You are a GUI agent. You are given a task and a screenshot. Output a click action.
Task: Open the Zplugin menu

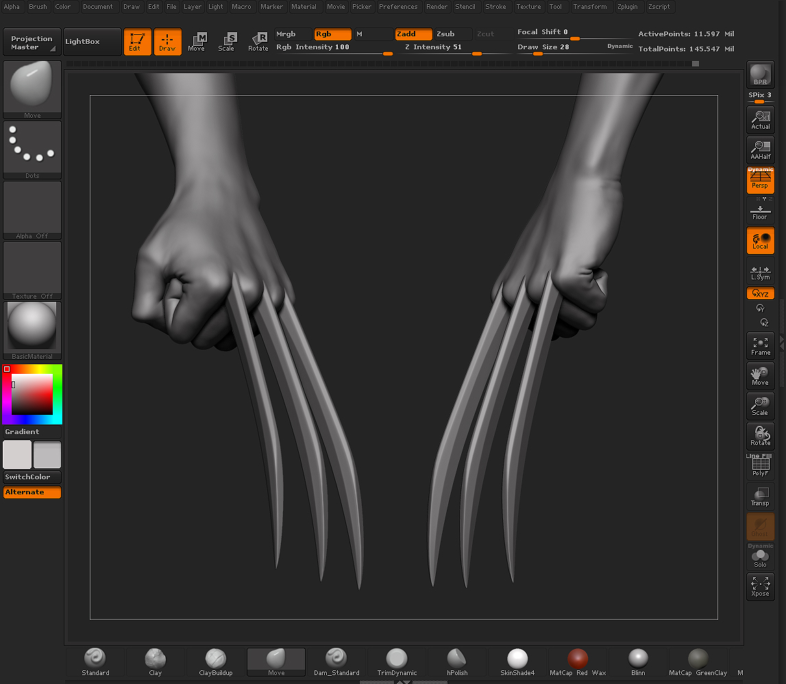[x=628, y=7]
